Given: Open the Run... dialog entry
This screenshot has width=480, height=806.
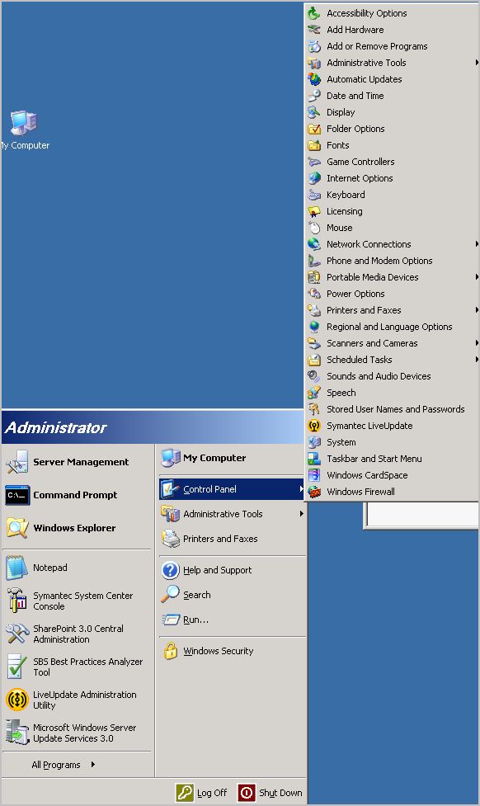Looking at the screenshot, I should [x=232, y=620].
